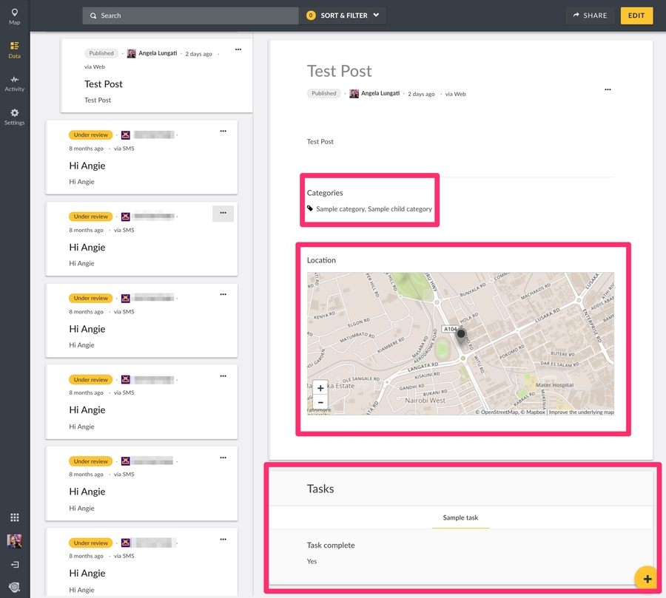Click the Share button

coord(590,16)
